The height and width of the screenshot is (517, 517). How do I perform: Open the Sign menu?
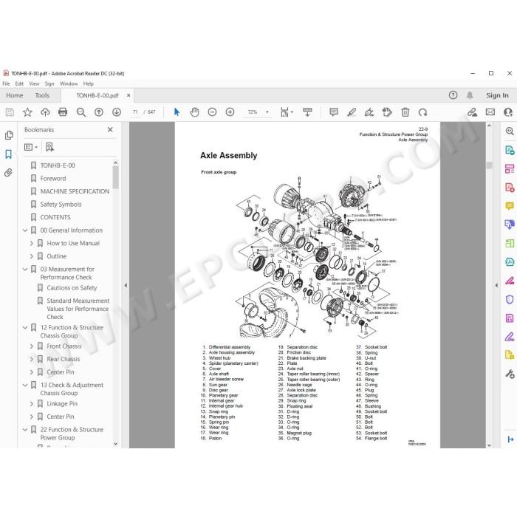tap(49, 83)
